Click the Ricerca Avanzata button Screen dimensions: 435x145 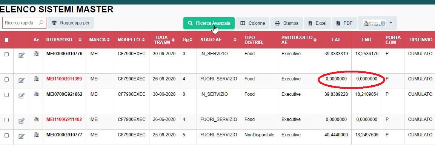[209, 23]
